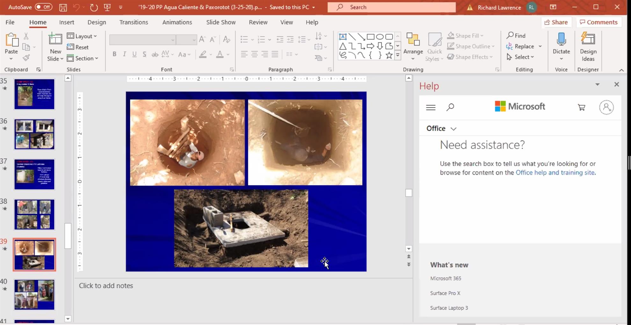
Task: Toggle Bold formatting button
Action: tap(114, 54)
